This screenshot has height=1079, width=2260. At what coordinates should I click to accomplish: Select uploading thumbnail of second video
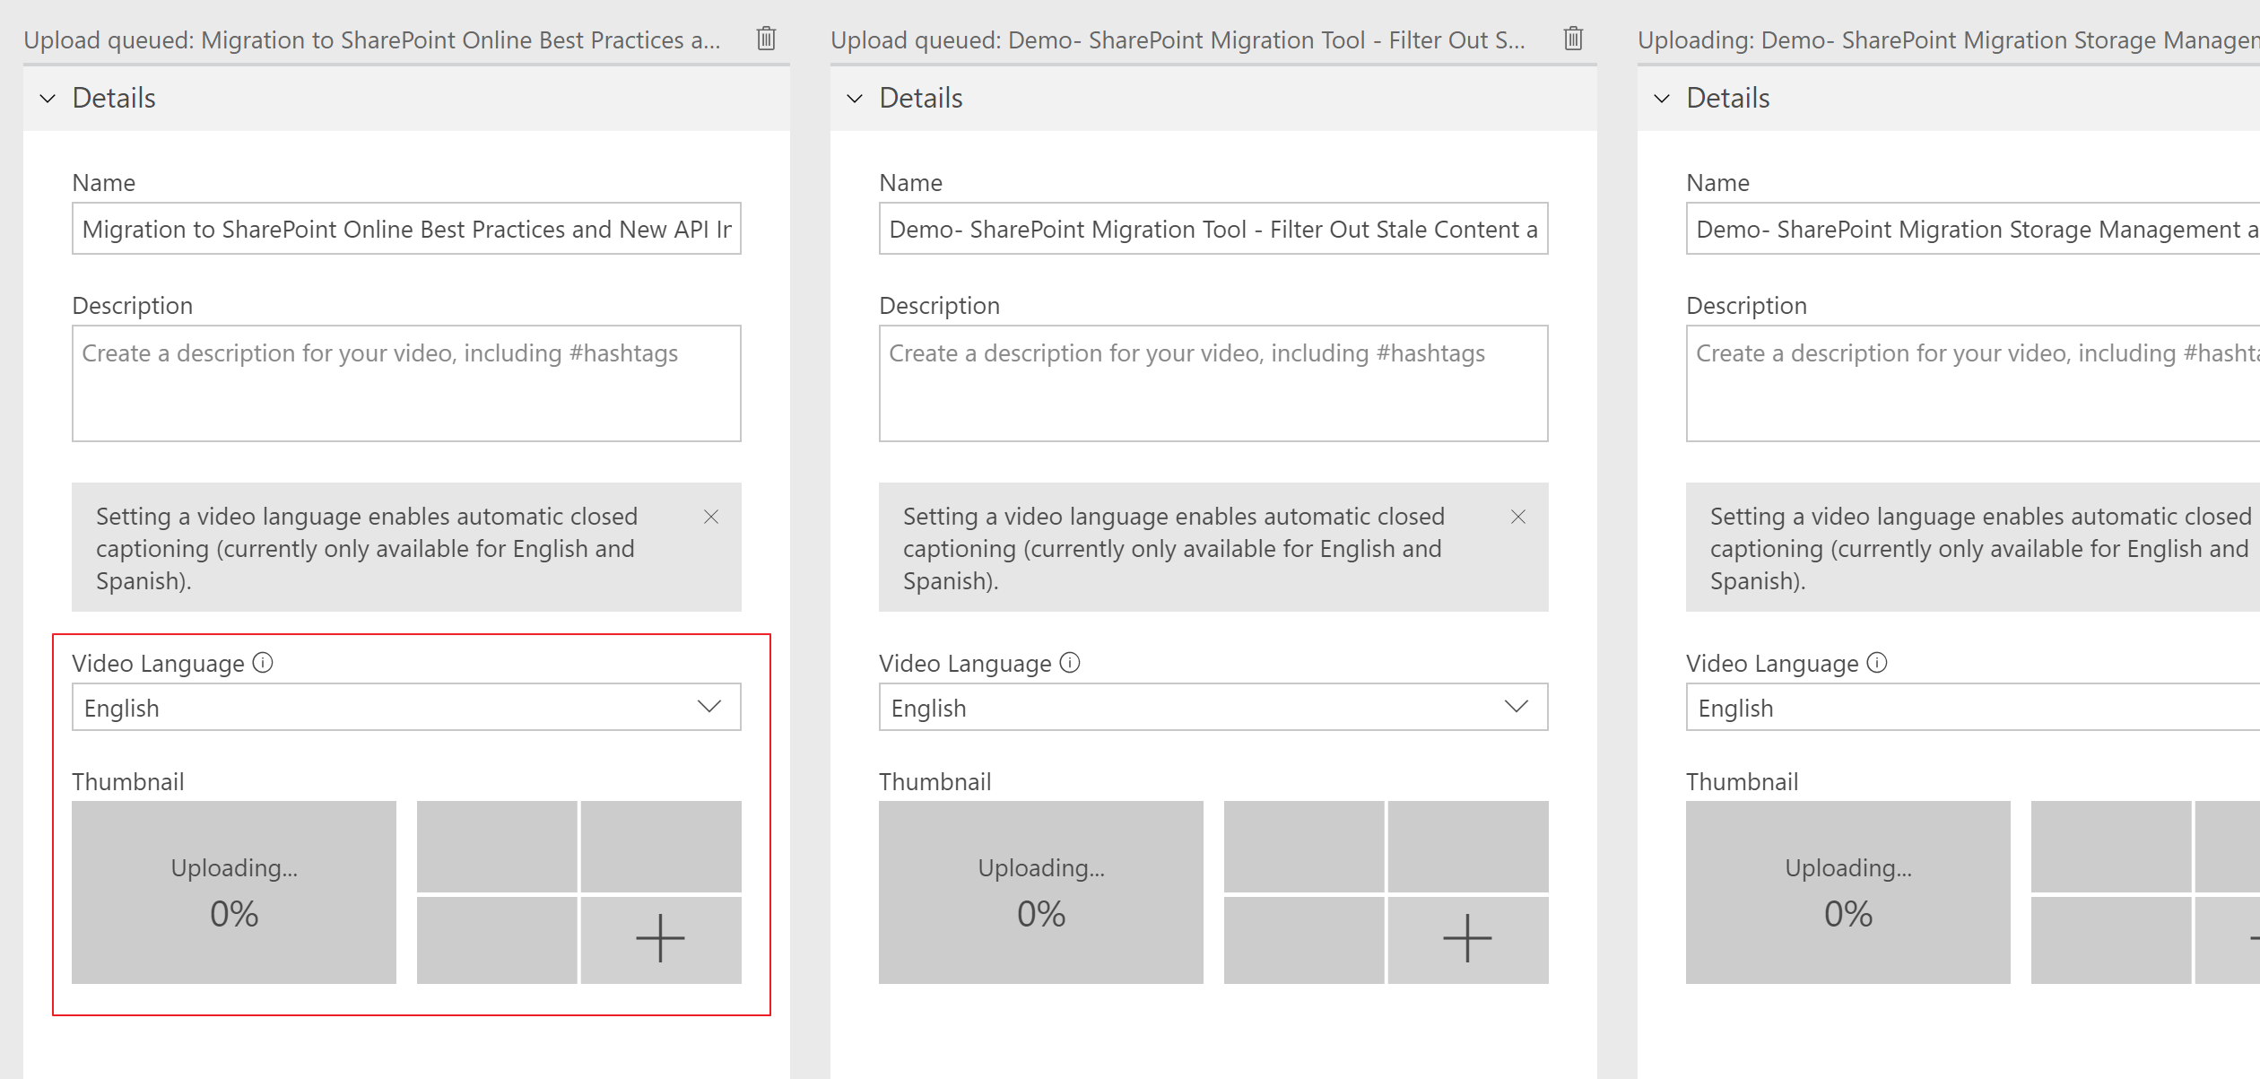[x=1041, y=892]
